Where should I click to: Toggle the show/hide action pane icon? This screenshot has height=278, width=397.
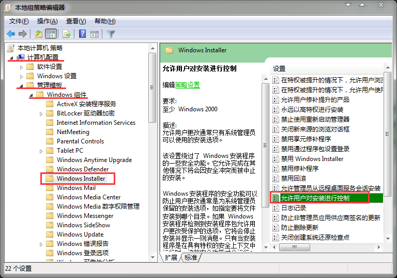coord(95,34)
